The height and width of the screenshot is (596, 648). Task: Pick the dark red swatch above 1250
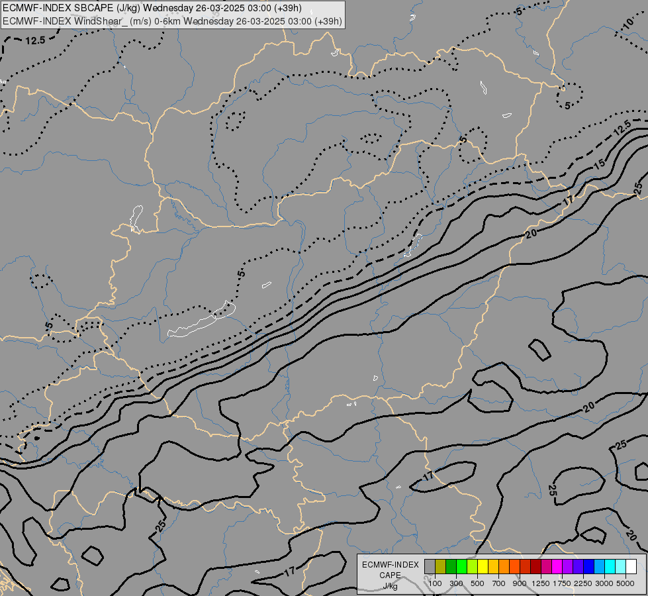point(535,566)
